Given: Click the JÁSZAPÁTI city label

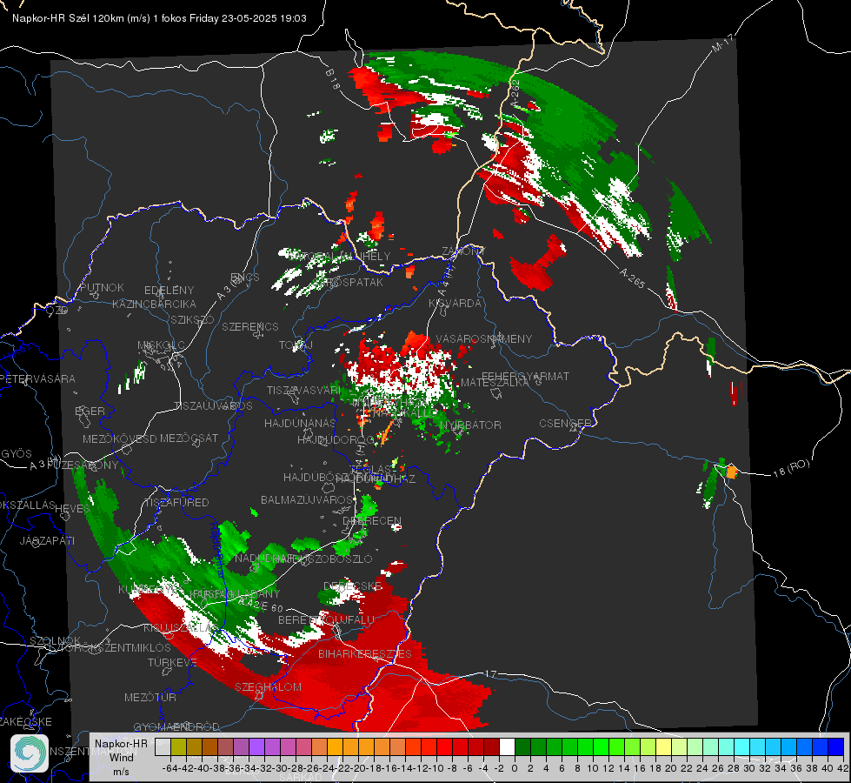Looking at the screenshot, I should (47, 540).
